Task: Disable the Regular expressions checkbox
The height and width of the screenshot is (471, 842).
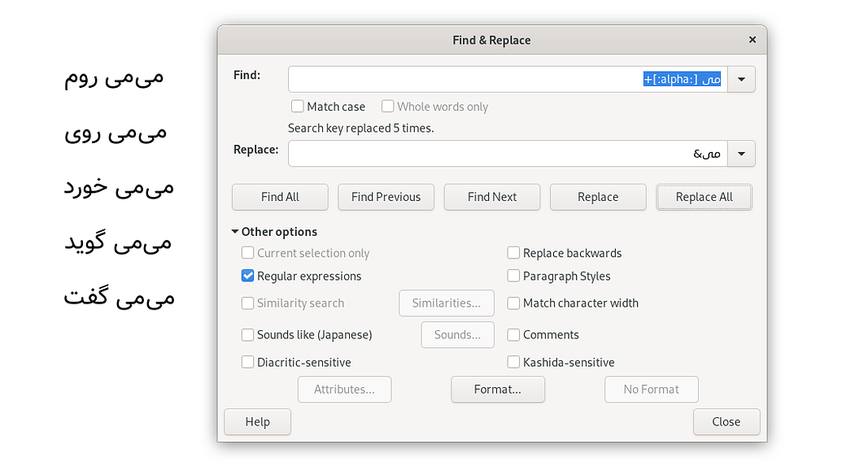Action: point(247,276)
